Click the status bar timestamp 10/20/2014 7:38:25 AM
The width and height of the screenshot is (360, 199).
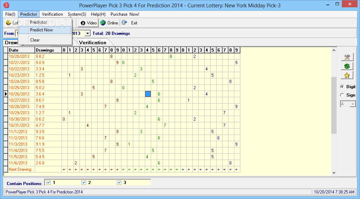tap(334, 192)
